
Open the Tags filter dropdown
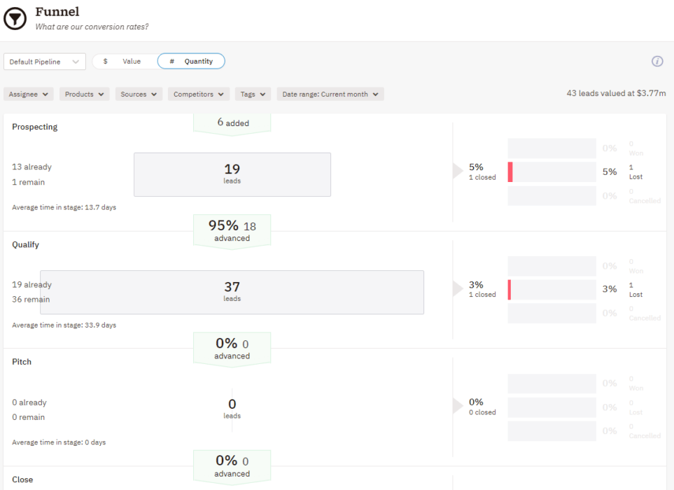[x=253, y=94]
